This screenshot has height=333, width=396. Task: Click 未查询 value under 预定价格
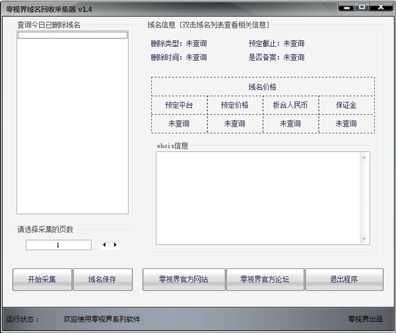(x=235, y=124)
